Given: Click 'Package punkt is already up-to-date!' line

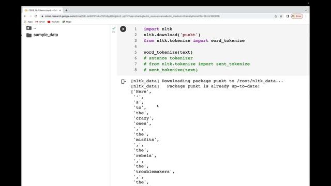Looking at the screenshot, I should [214, 86].
